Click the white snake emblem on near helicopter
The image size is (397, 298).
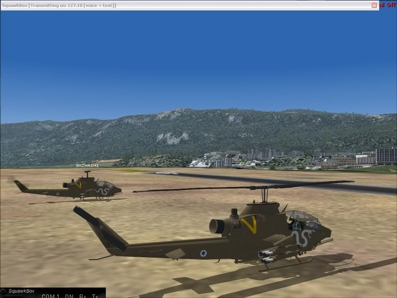tap(302, 239)
